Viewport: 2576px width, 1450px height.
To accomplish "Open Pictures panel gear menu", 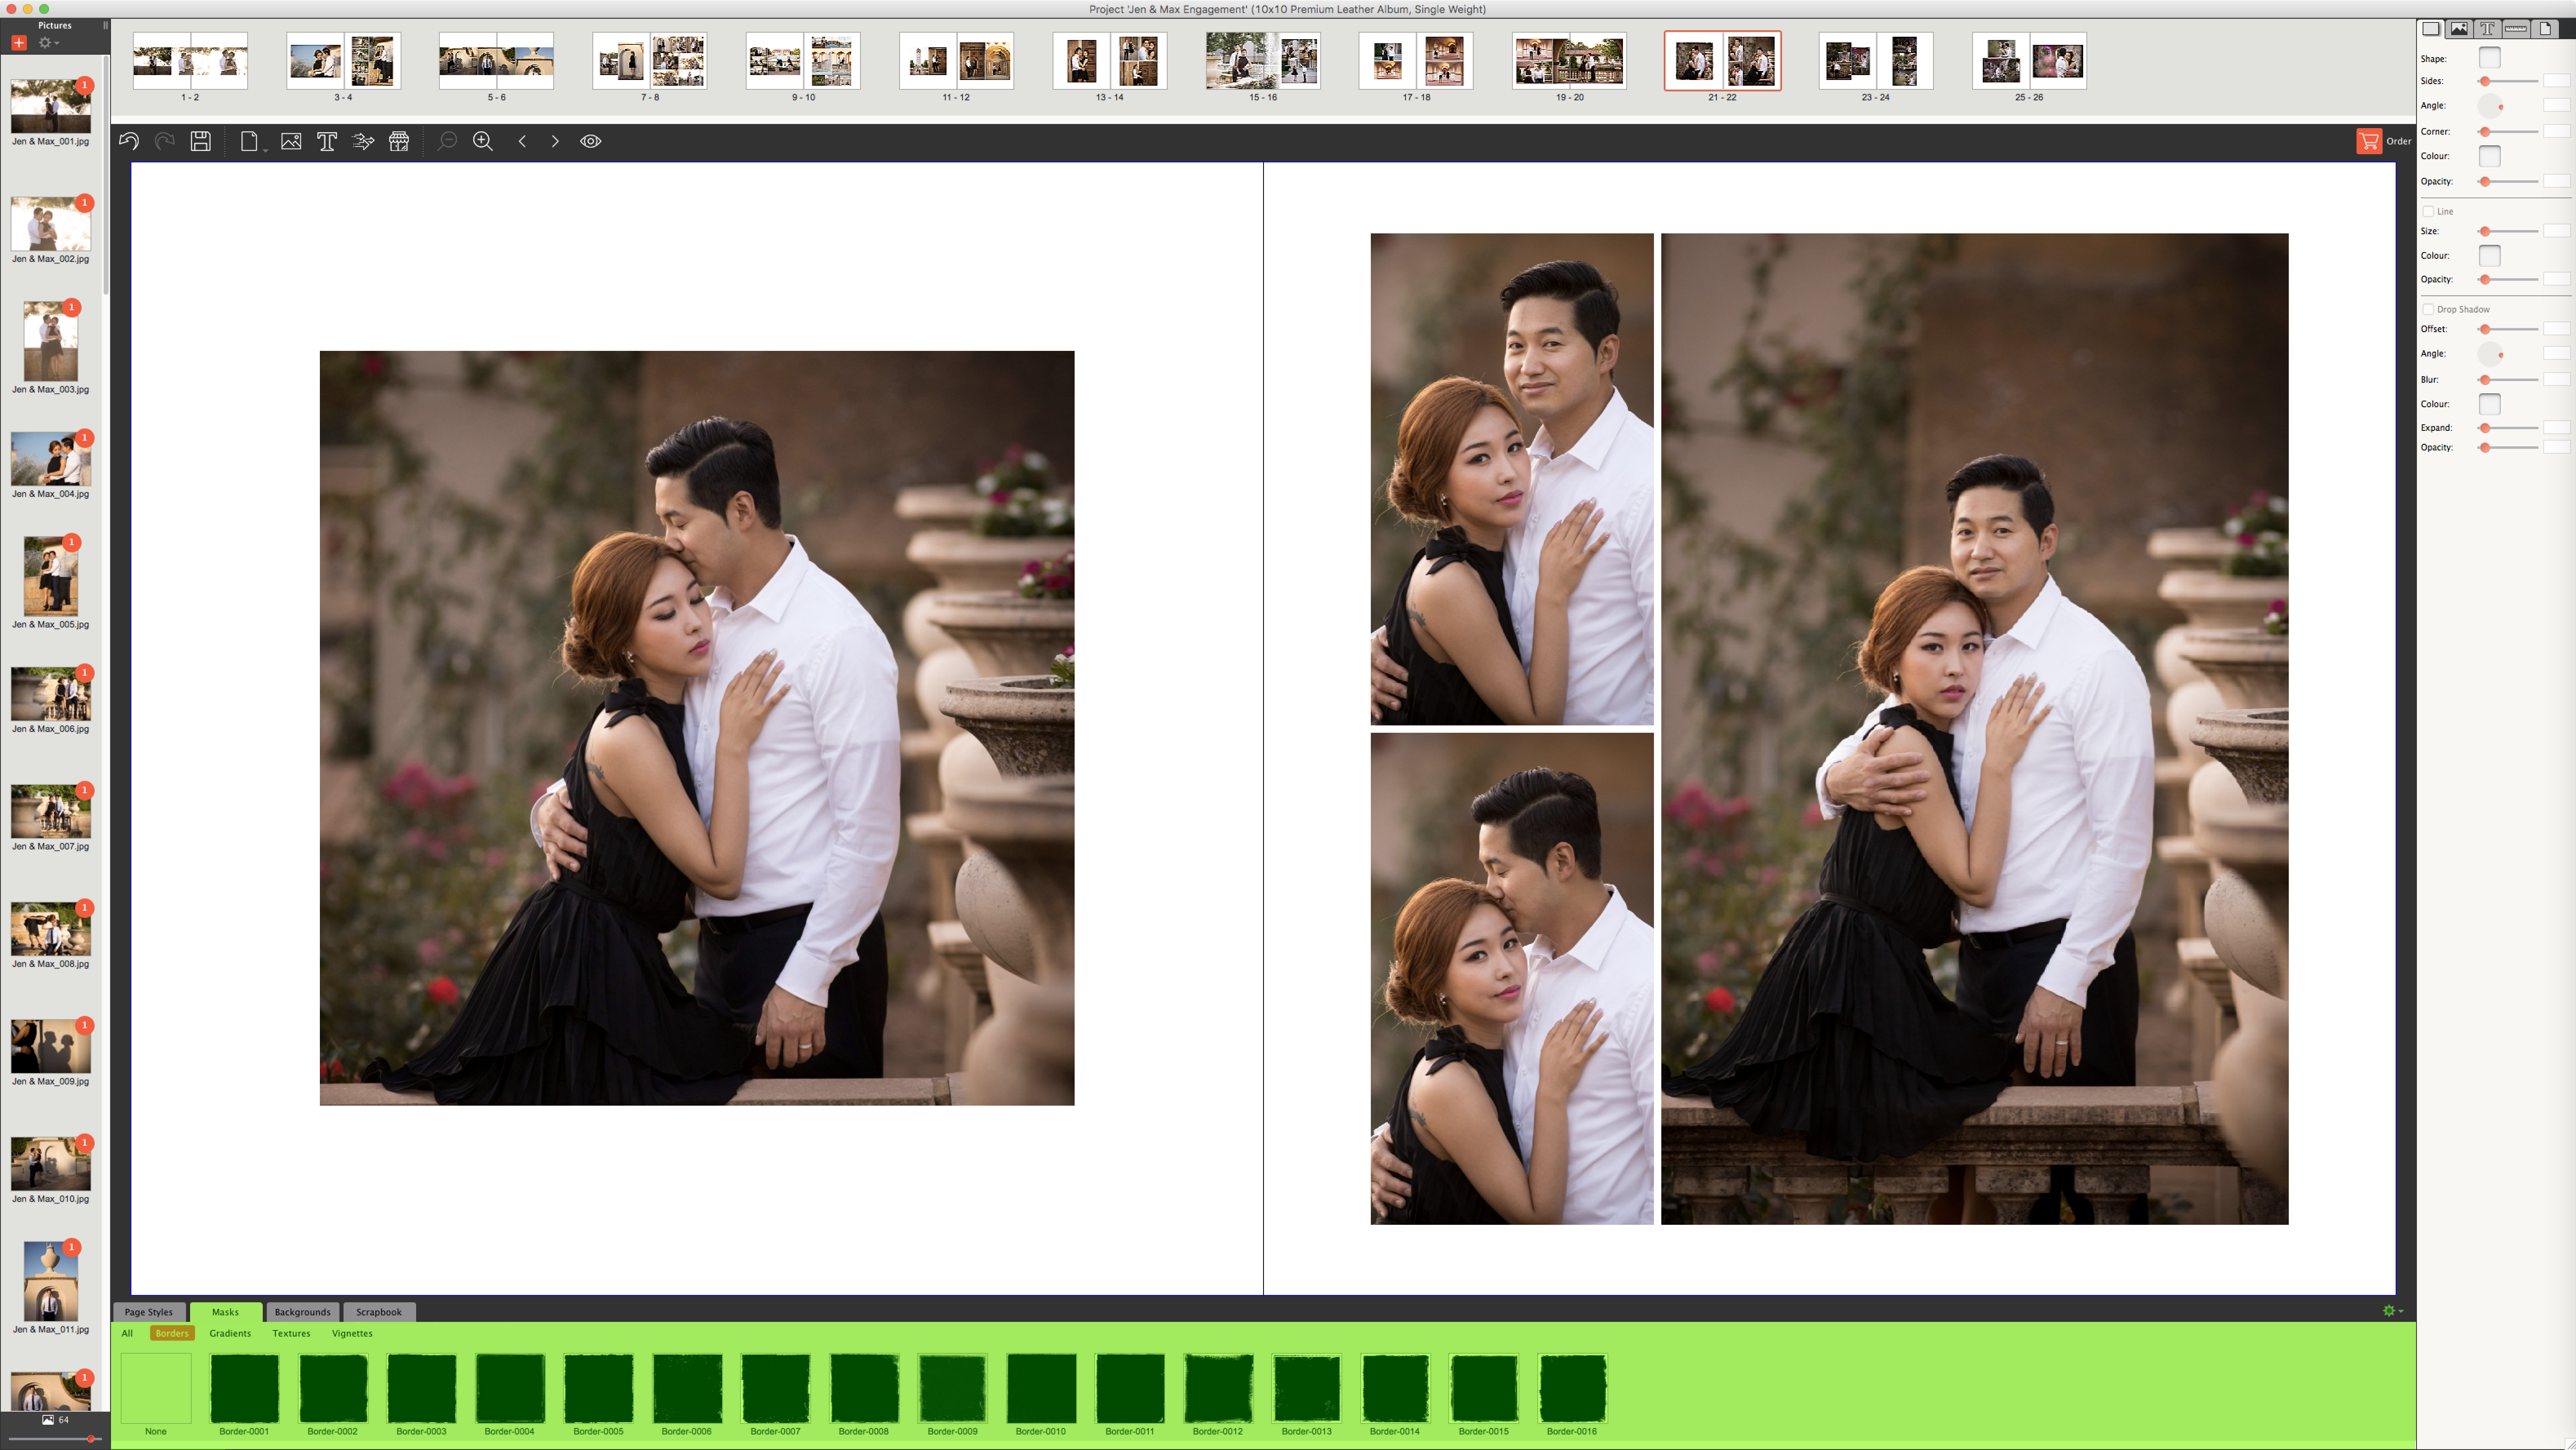I will tap(48, 43).
